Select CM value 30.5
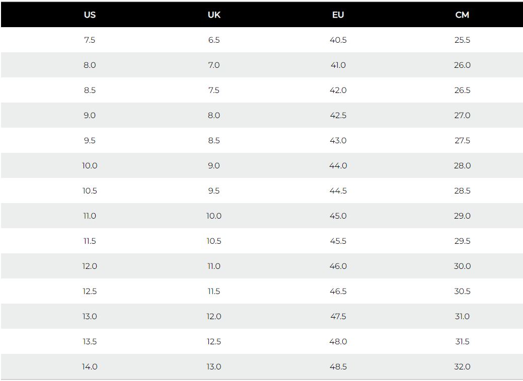523x381 pixels. coord(462,292)
